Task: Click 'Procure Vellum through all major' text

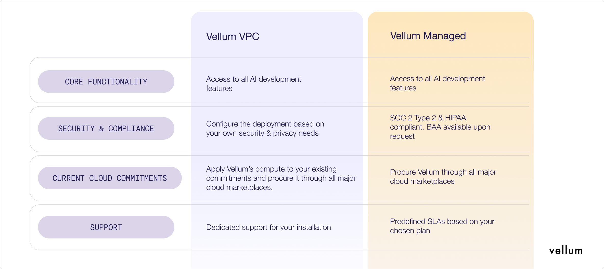Action: (443, 172)
